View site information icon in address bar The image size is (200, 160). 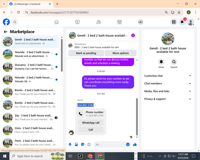[x=27, y=12]
